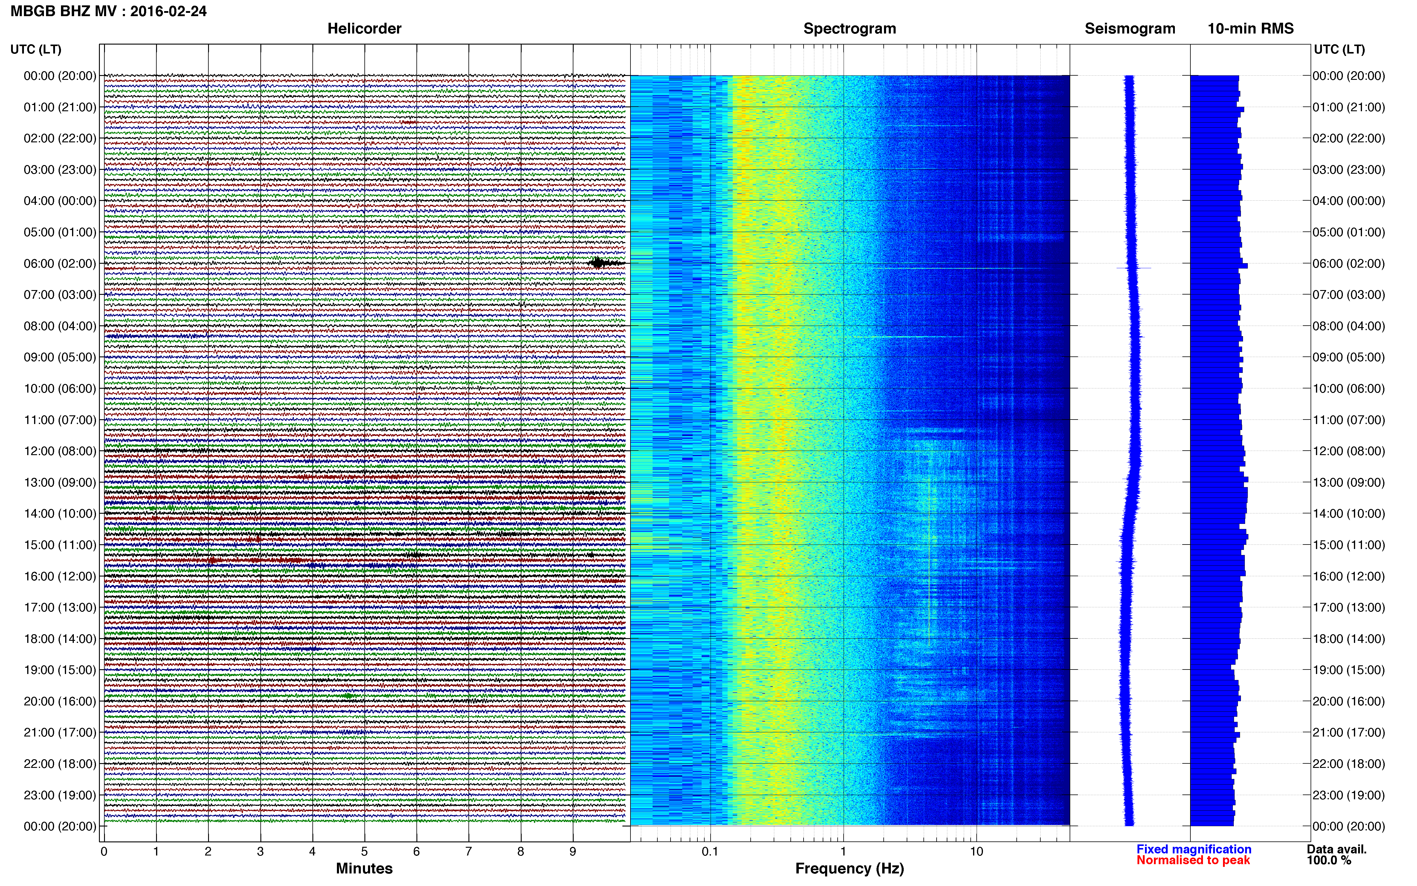
Task: Click the minute tick label 0
Action: pos(104,851)
